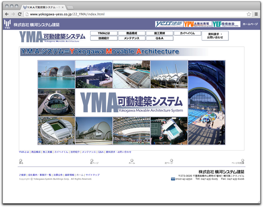The height and width of the screenshot is (207, 263).
Task: Click the browser forward arrow
Action: pyautogui.click(x=13, y=14)
